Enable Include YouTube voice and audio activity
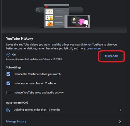 8,93
